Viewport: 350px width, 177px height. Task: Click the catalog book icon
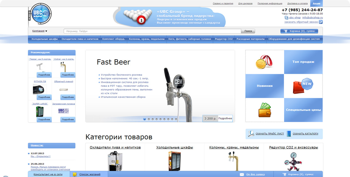click(x=289, y=134)
